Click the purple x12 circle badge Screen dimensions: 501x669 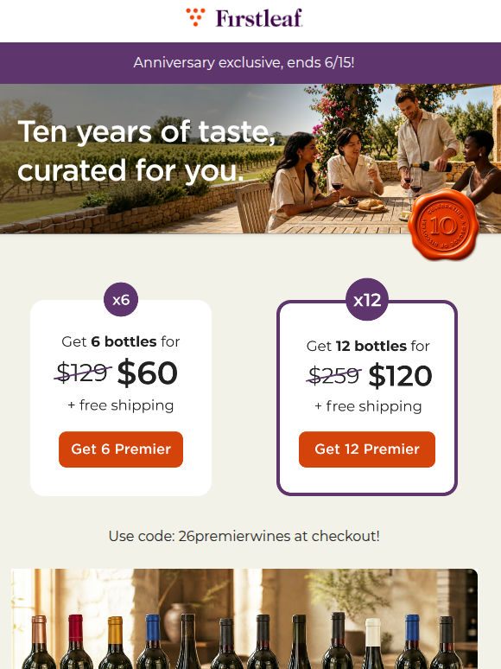367,300
